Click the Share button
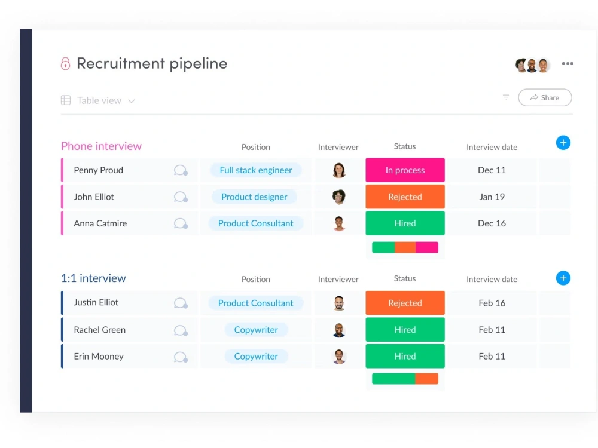The width and height of the screenshot is (598, 448). pos(545,97)
